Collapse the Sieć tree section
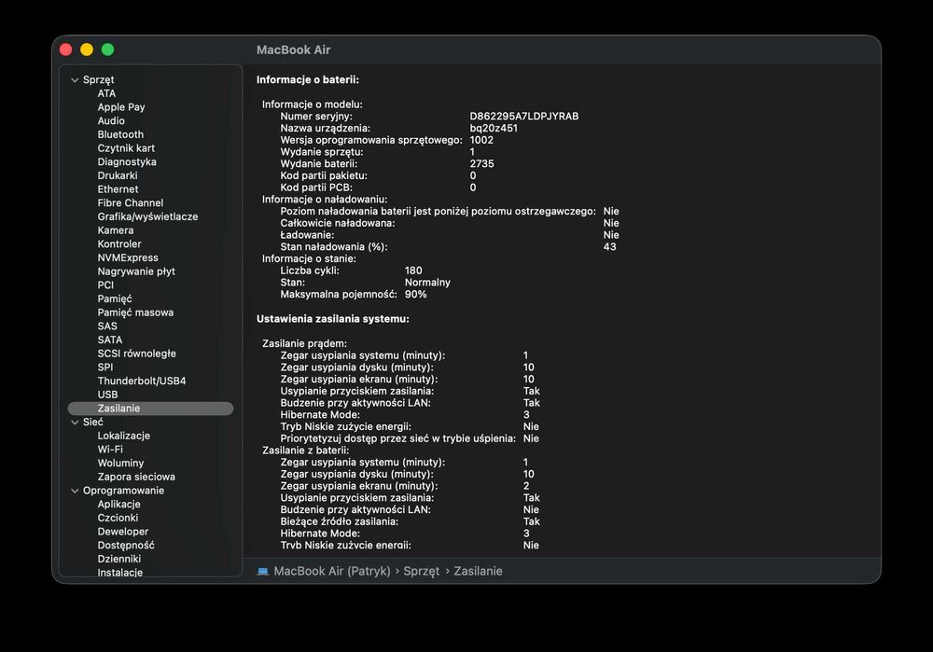The image size is (933, 652). [75, 423]
